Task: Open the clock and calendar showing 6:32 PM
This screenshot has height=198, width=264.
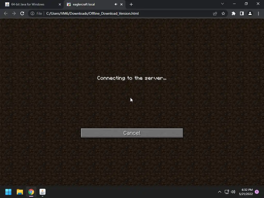Action: pos(246,192)
